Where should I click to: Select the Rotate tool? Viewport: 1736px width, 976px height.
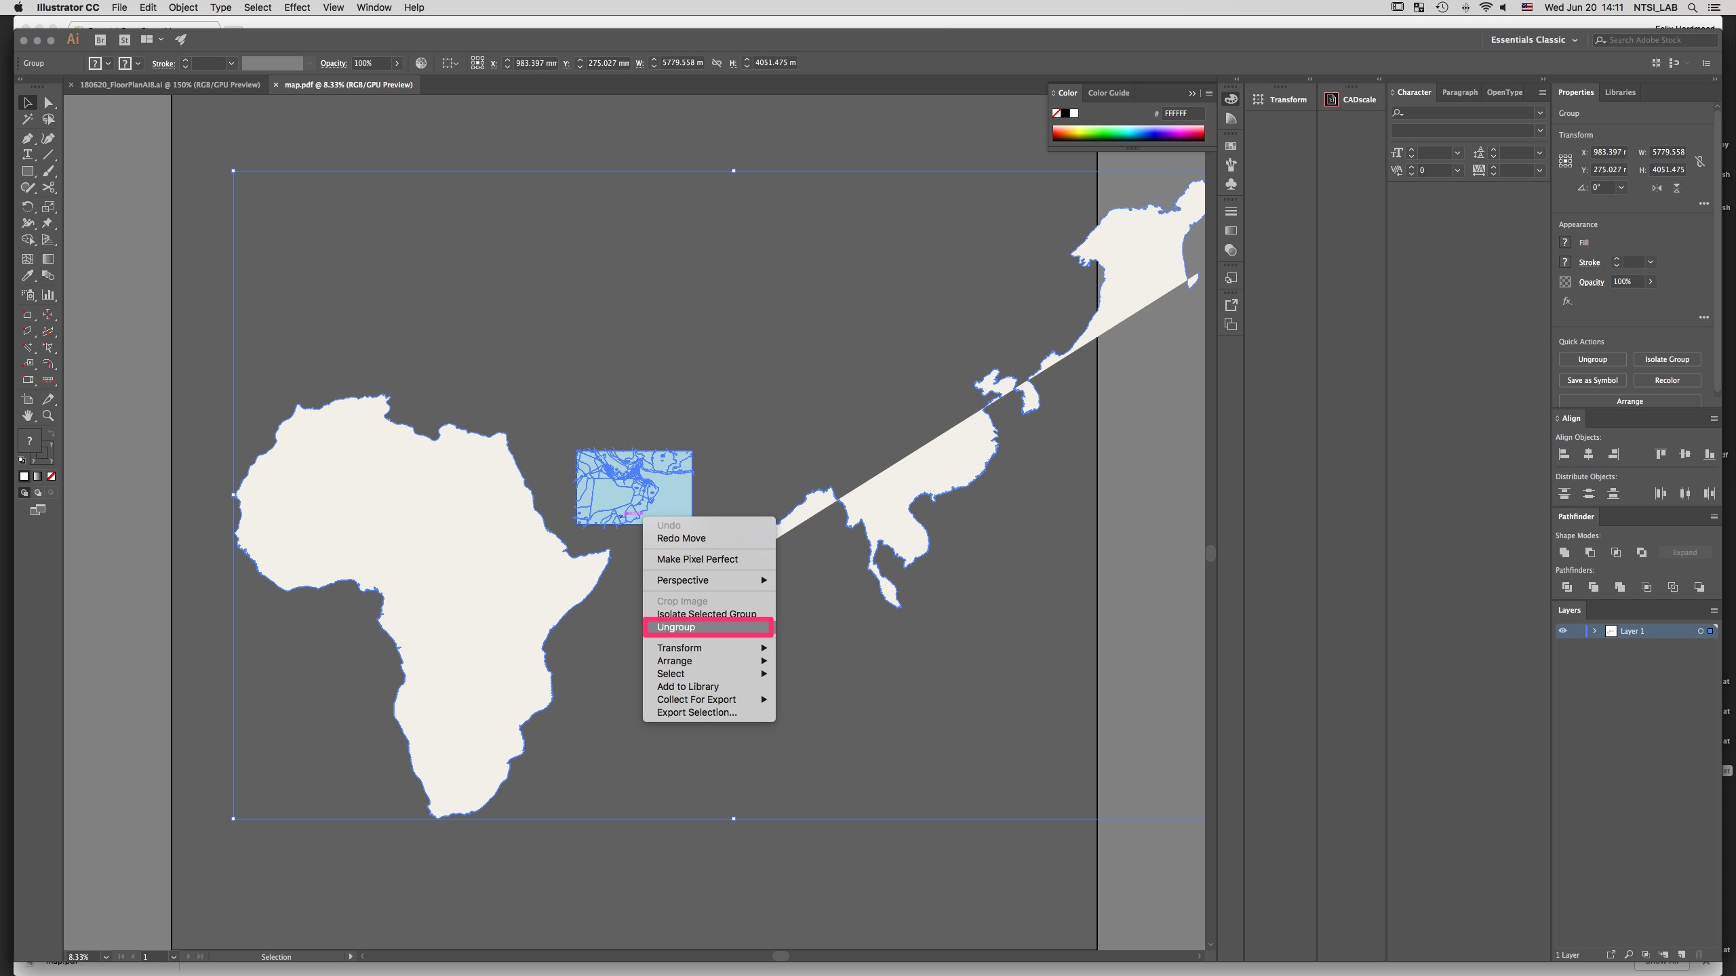pyautogui.click(x=28, y=207)
